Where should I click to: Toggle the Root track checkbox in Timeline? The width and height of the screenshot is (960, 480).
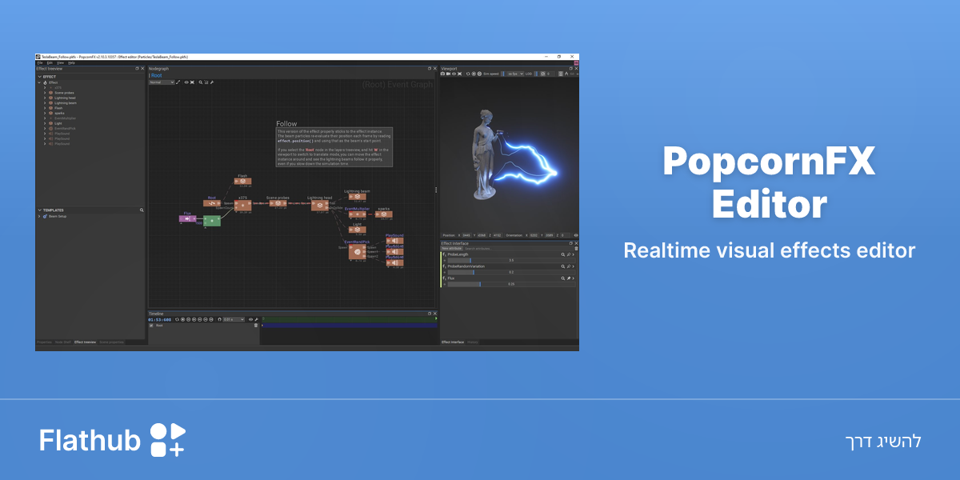coord(151,326)
